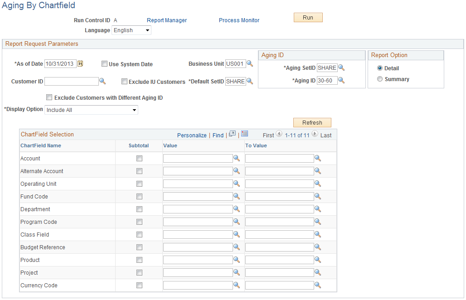
Task: Open Default SetID lookup icon
Action: tap(250, 81)
